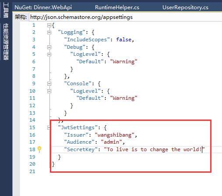Open the 性能资源管理器 side panel
Viewport: 222px width, 196px height.
(x=6, y=42)
